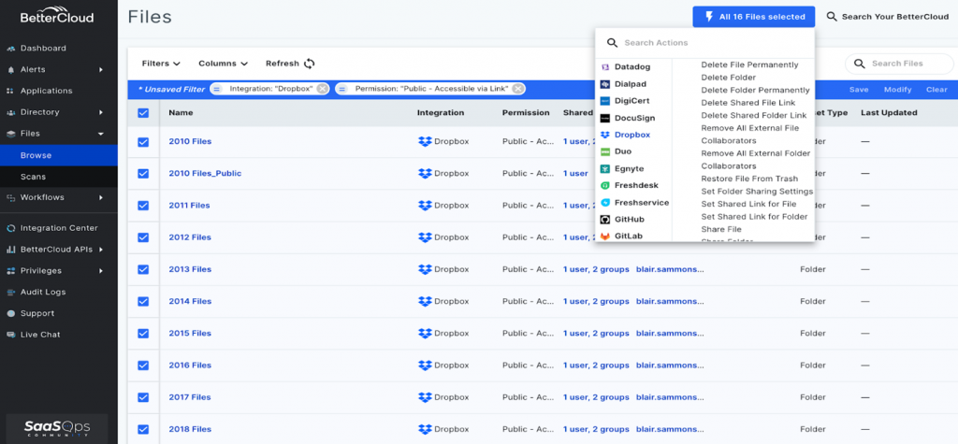The width and height of the screenshot is (958, 444).
Task: Click the Freshdesk integration icon
Action: [605, 185]
